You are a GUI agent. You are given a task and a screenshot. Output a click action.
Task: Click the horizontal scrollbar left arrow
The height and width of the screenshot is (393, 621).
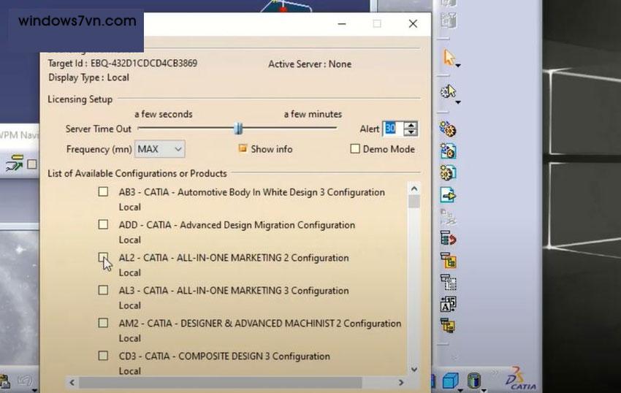point(72,382)
